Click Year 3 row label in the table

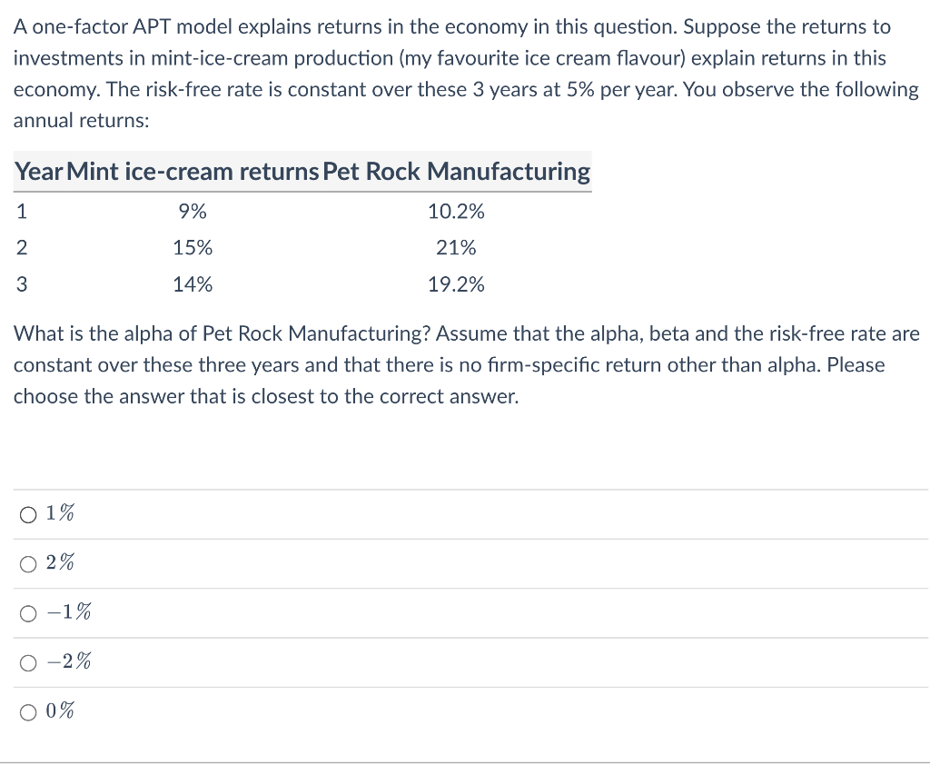[x=21, y=283]
